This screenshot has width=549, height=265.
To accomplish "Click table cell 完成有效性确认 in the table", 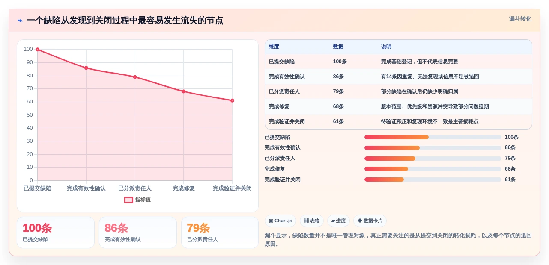I will tap(287, 77).
